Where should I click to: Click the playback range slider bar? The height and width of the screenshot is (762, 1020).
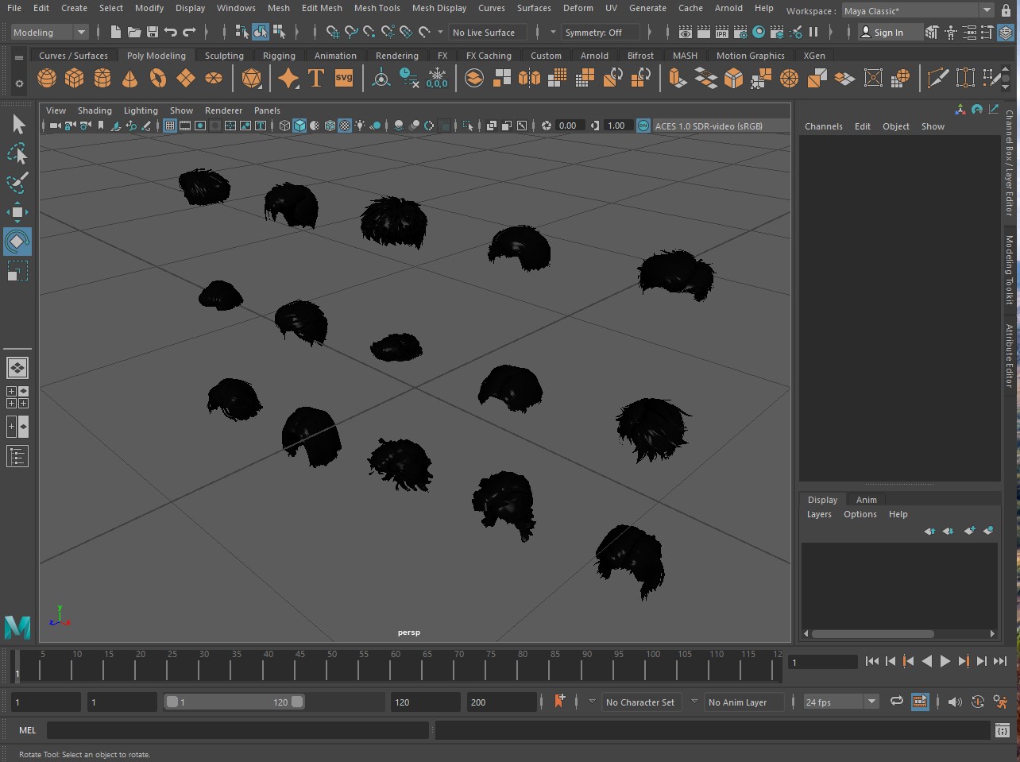pyautogui.click(x=234, y=702)
